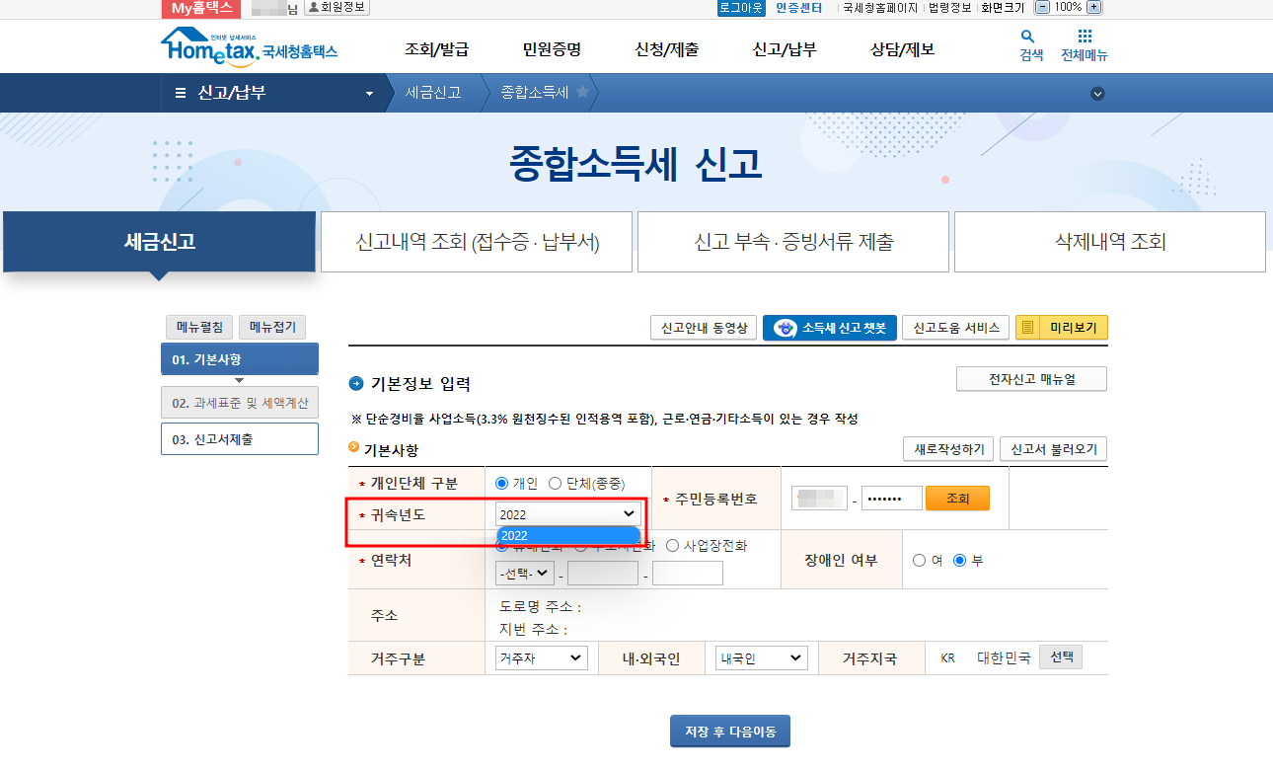This screenshot has height=772, width=1273.
Task: Open the 내국인 dropdown
Action: pyautogui.click(x=761, y=656)
